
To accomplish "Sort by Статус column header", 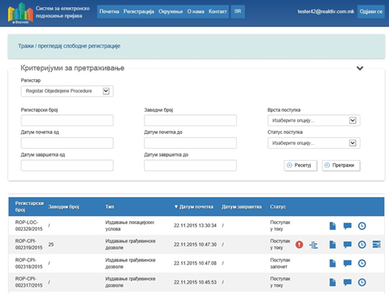I will [278, 207].
